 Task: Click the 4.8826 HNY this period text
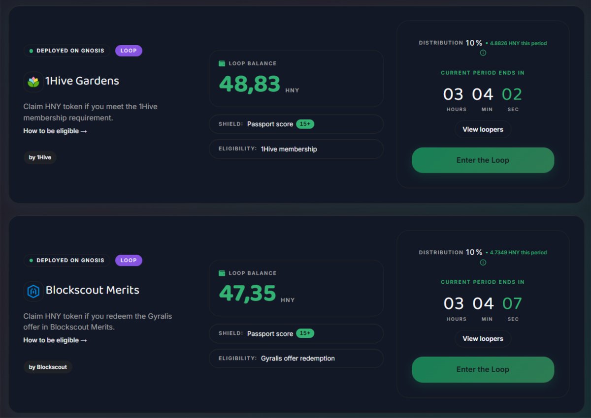point(518,43)
